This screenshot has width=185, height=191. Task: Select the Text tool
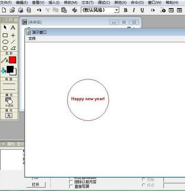click(13, 27)
